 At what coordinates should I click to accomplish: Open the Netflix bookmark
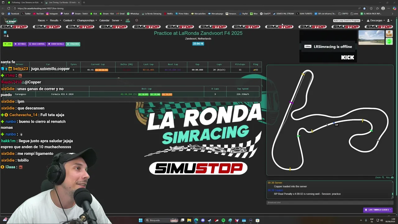(x=168, y=14)
